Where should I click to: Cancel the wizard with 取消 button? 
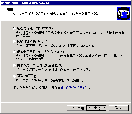click(119, 108)
